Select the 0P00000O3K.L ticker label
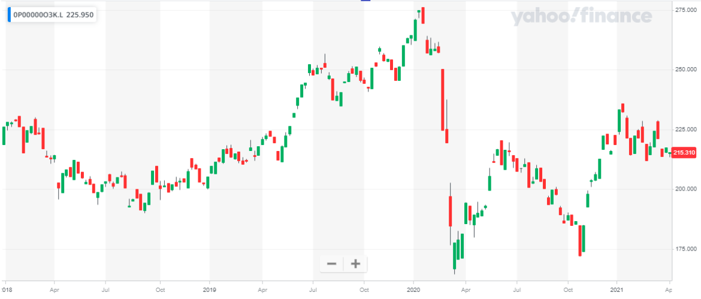 [37, 15]
